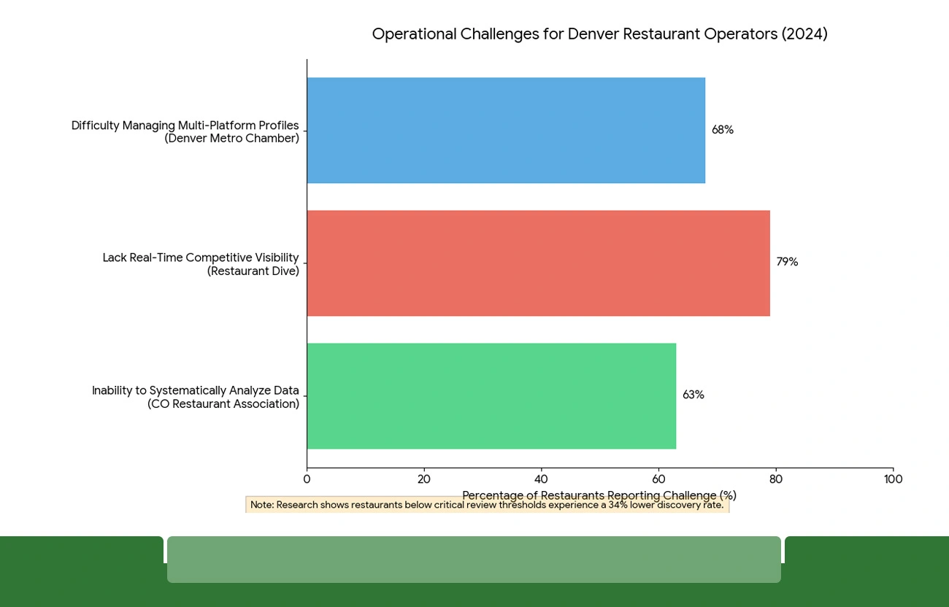Click the 60 tick label
The width and height of the screenshot is (949, 607).
[658, 479]
